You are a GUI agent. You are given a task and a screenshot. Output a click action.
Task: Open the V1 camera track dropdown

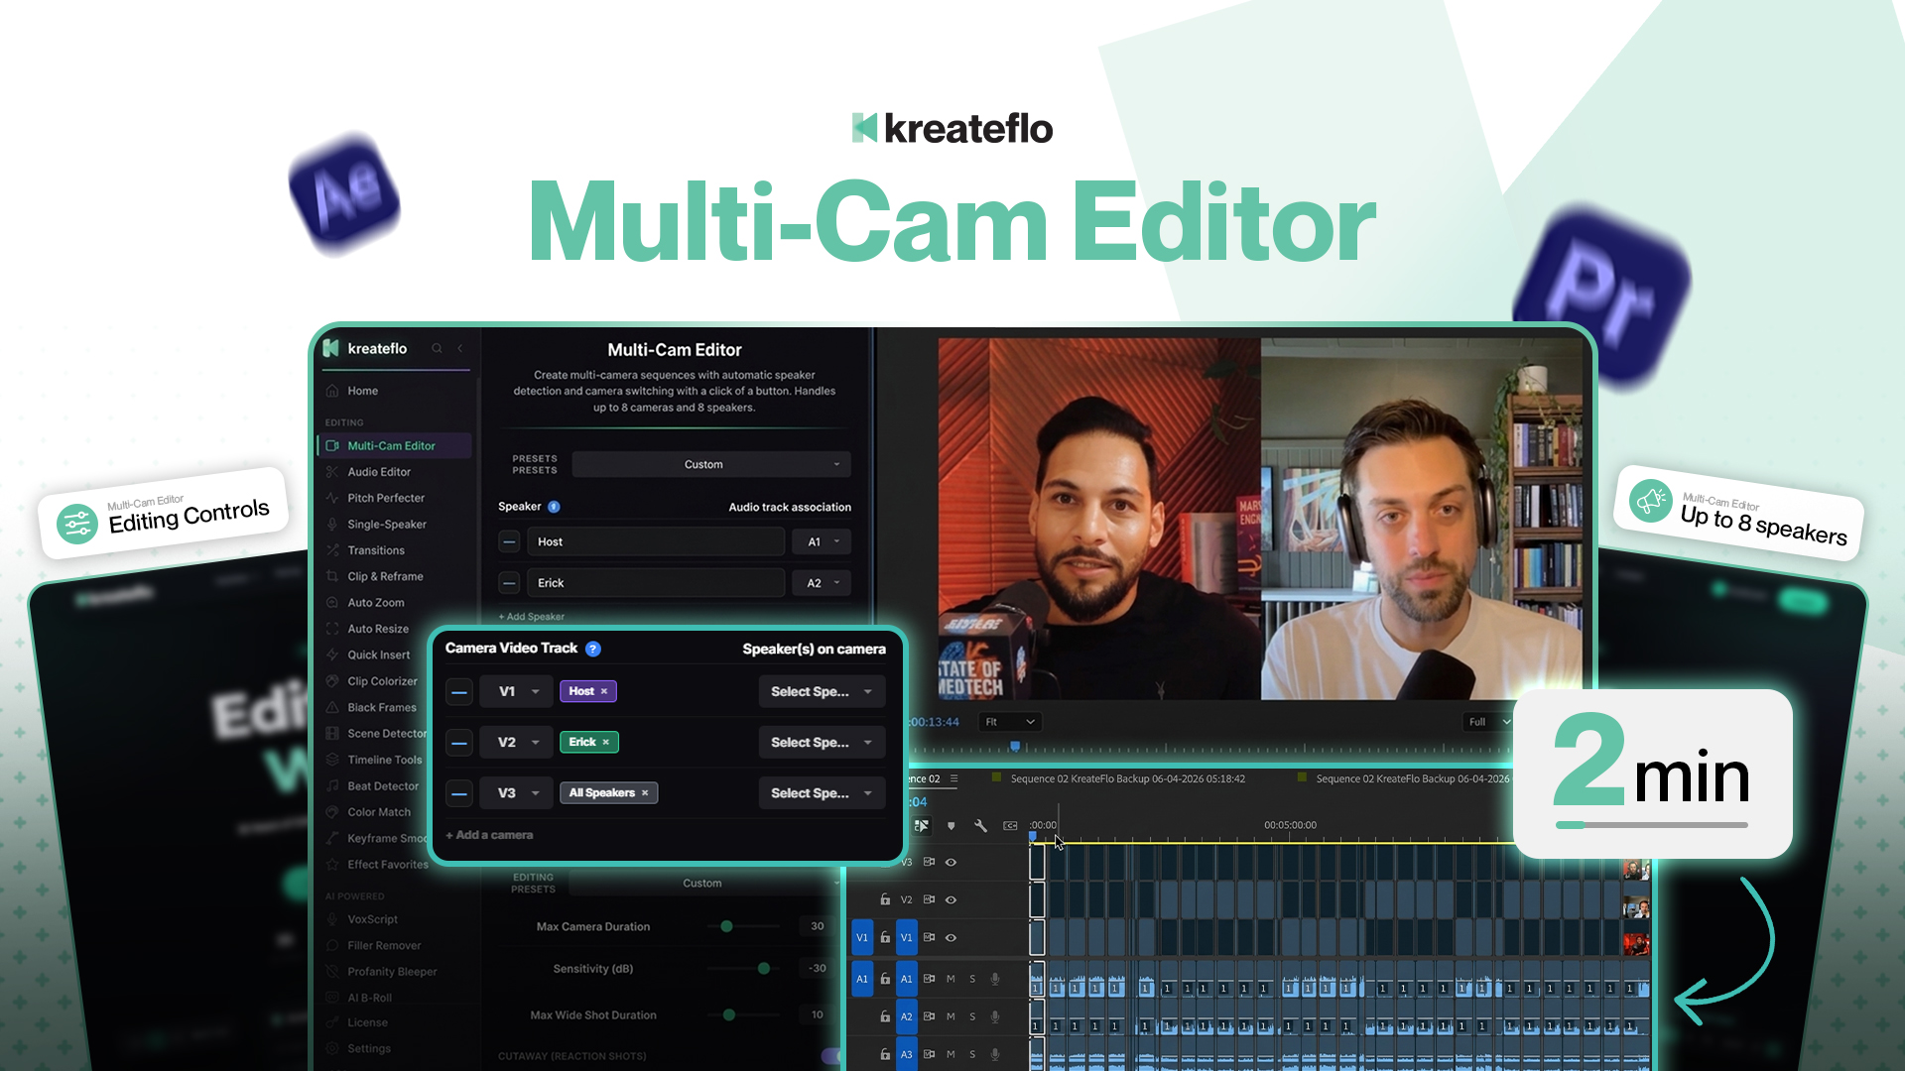(x=516, y=691)
